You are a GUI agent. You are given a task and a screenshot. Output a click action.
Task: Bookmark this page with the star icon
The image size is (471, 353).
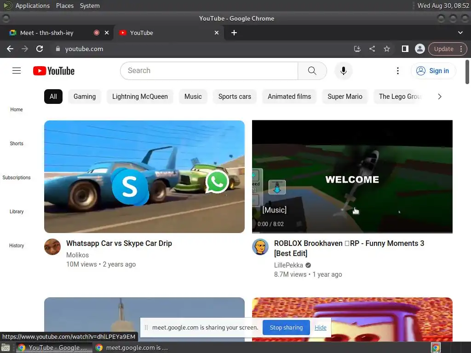[386, 49]
